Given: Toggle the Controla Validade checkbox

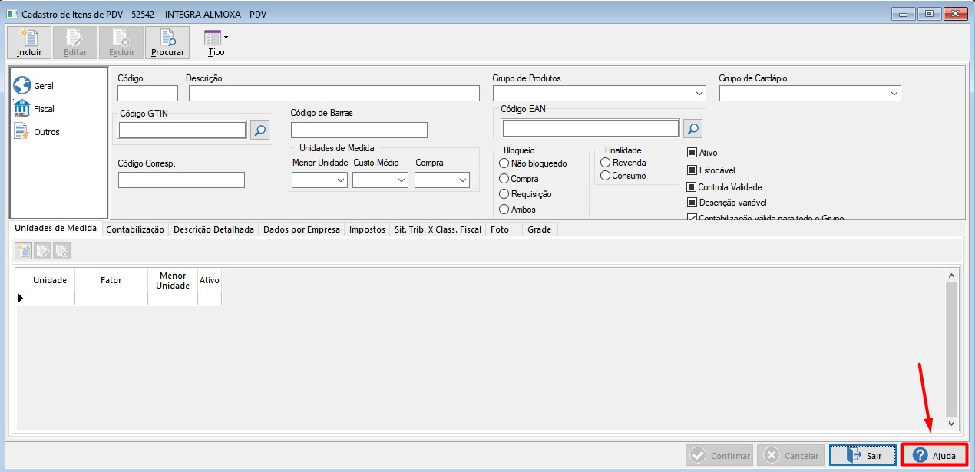Looking at the screenshot, I should 691,187.
